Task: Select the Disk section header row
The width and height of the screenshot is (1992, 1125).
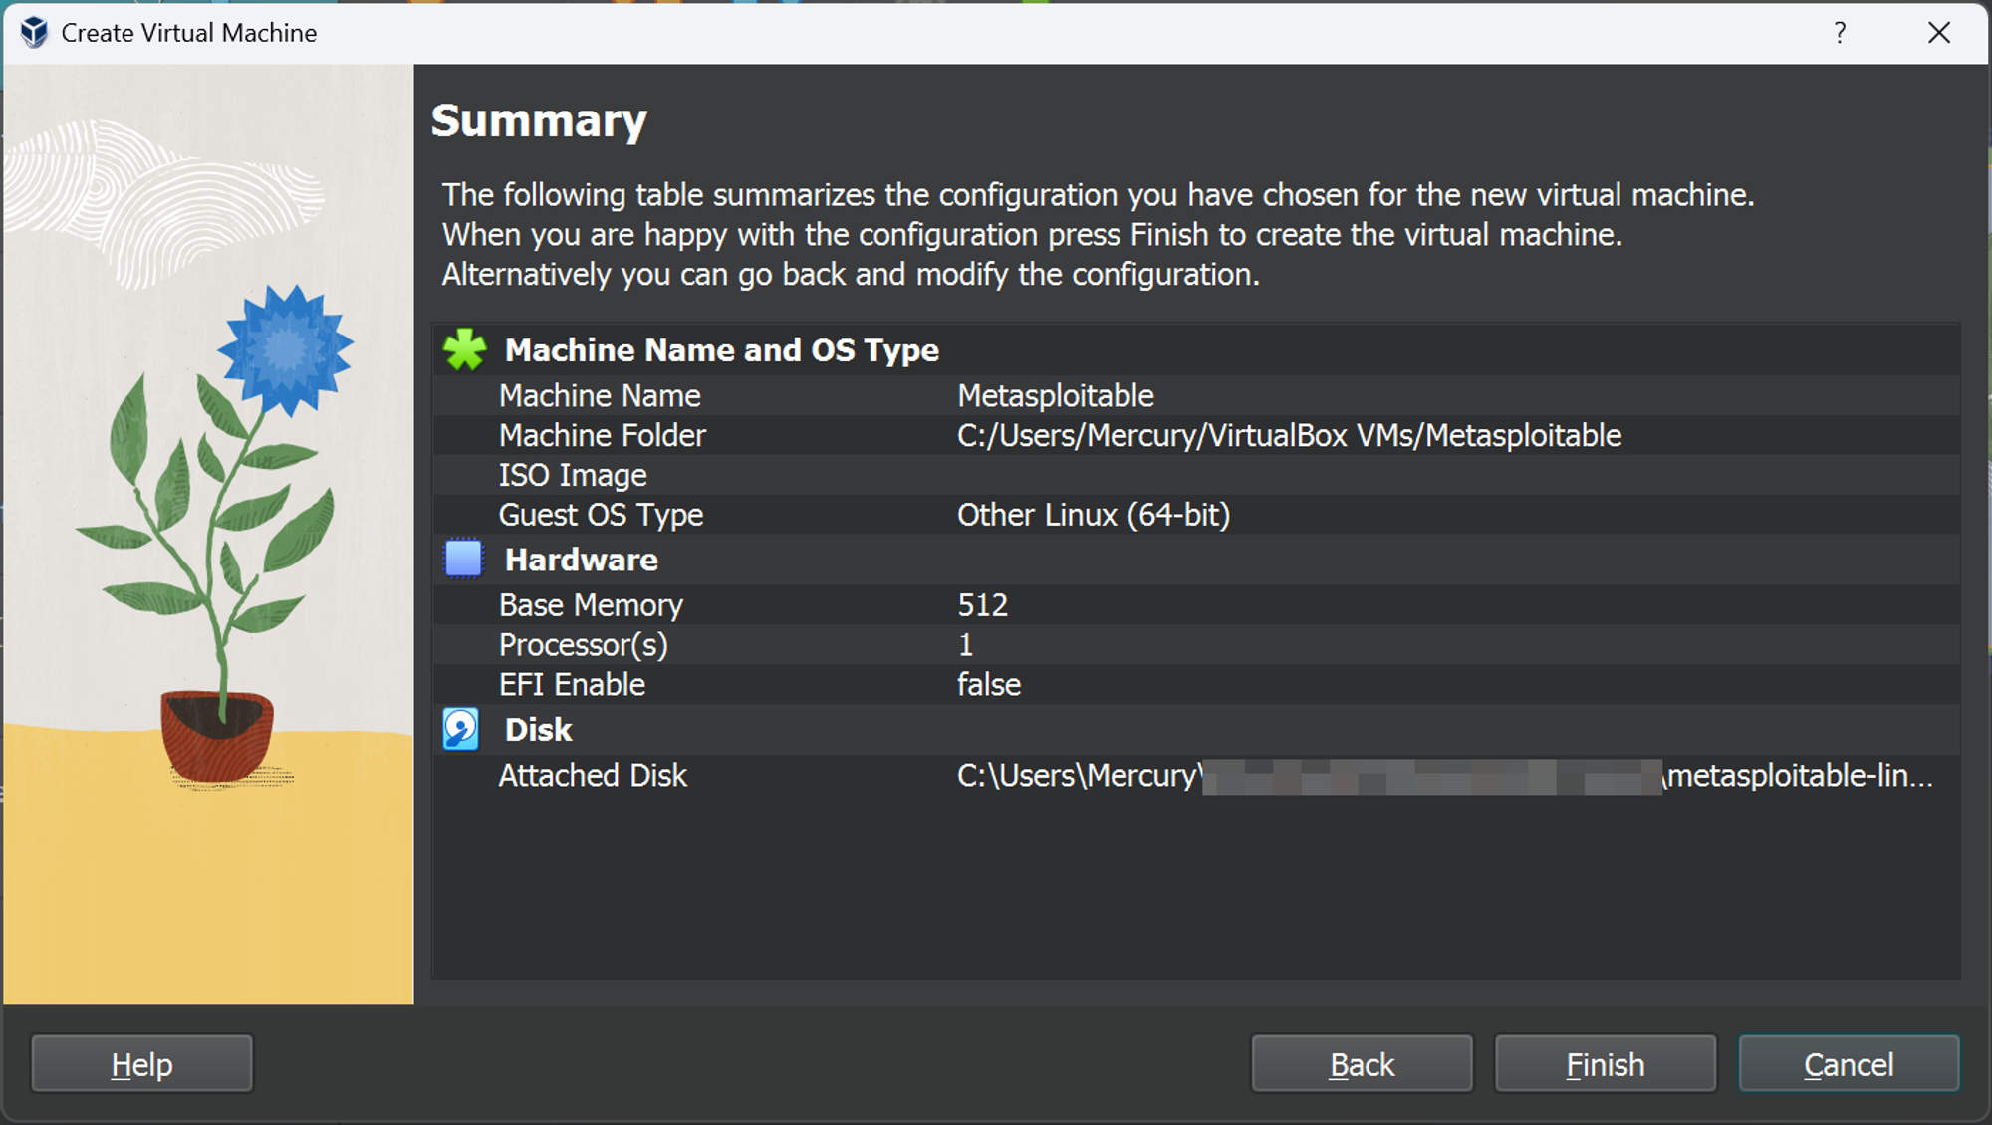Action: (538, 730)
